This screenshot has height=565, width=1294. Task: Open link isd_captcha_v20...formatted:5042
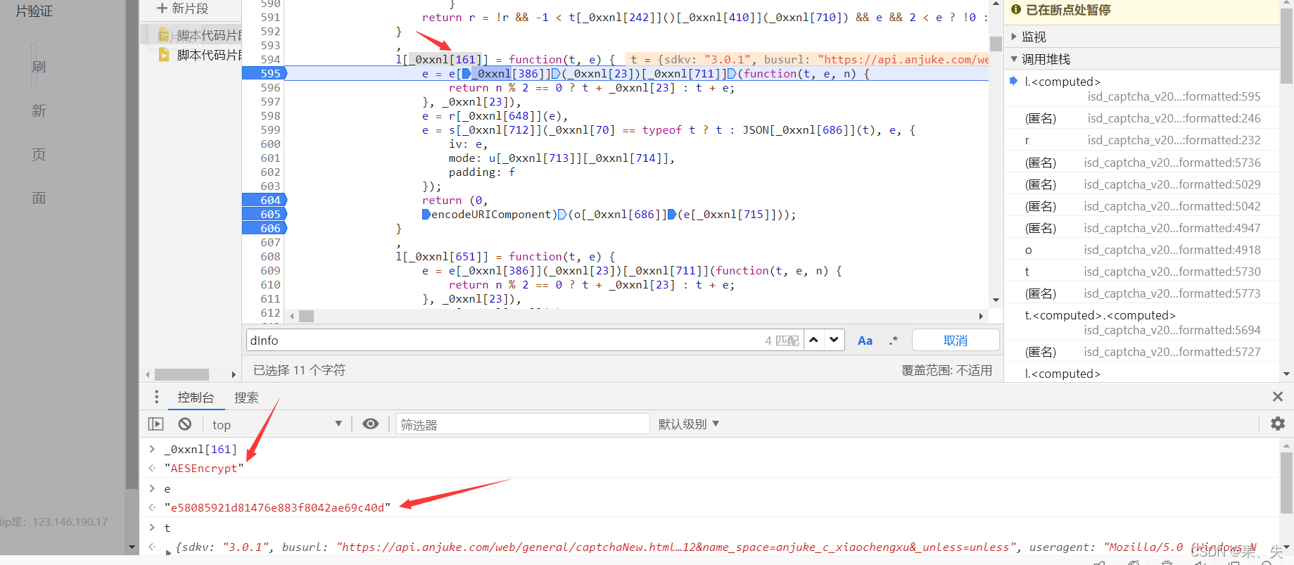[1172, 206]
